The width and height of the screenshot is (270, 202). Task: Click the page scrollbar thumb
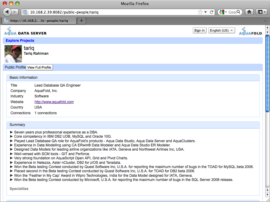(267, 73)
